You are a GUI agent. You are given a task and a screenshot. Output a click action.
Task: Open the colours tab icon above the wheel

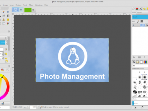point(3,70)
